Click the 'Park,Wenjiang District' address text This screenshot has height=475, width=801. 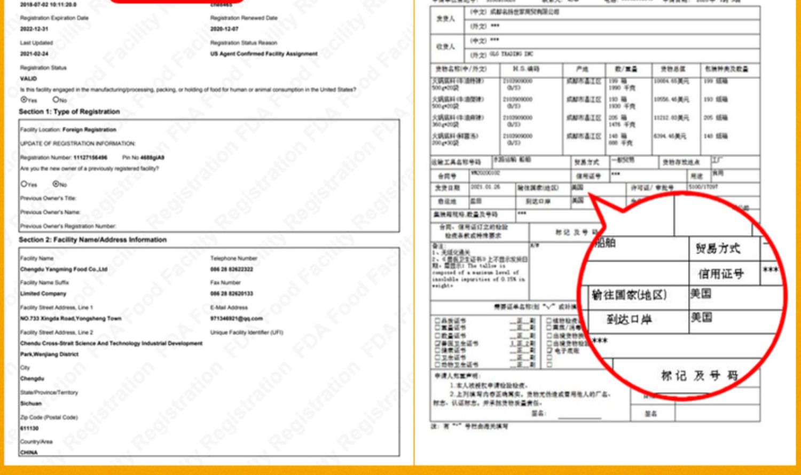(50, 354)
